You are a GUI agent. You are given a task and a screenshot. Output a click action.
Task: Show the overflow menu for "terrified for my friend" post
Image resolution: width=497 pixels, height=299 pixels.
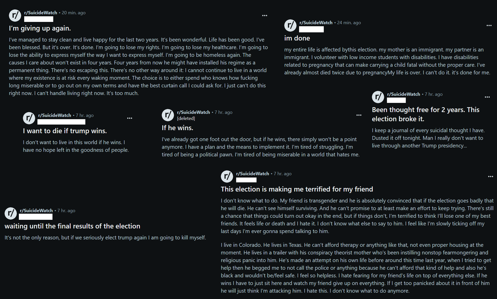coord(490,176)
